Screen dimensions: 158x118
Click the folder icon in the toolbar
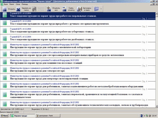96,9
